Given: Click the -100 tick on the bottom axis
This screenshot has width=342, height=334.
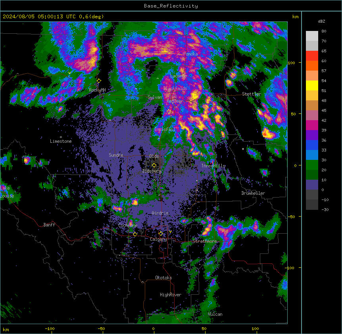Looking at the screenshot, I should 50,328.
